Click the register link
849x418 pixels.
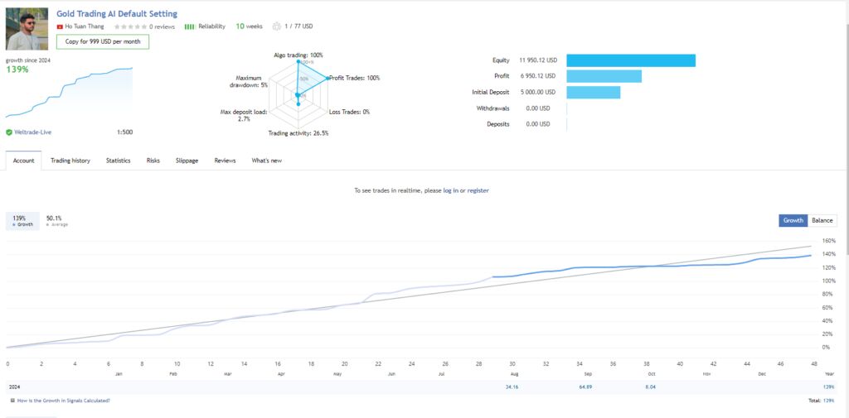pyautogui.click(x=478, y=190)
